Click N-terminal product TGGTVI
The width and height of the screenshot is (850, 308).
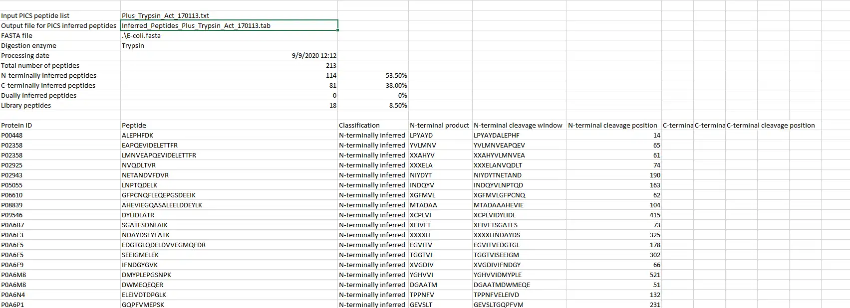(x=440, y=255)
